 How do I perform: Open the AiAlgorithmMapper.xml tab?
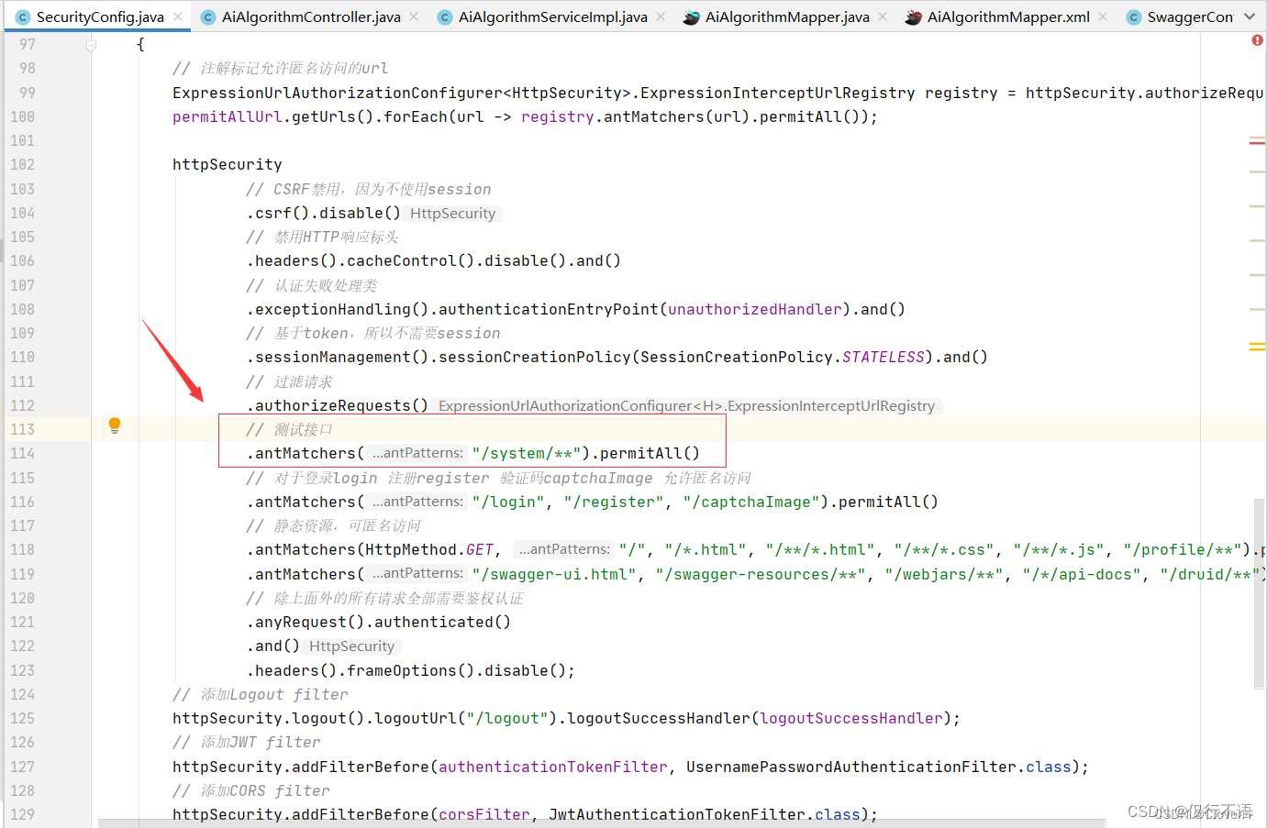tap(1008, 17)
